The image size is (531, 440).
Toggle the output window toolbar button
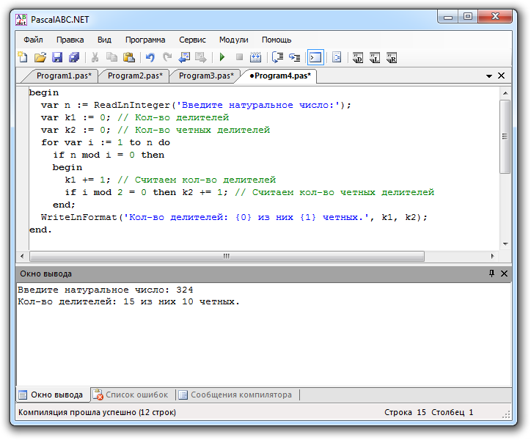315,57
